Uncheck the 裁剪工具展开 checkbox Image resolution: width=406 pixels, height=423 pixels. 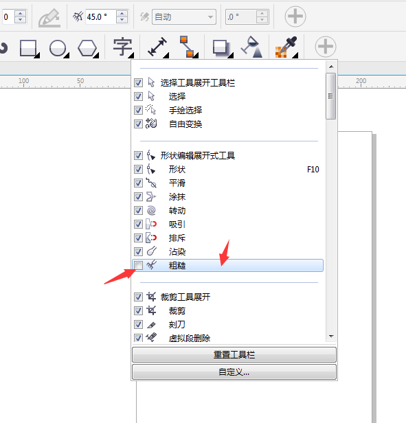pyautogui.click(x=138, y=297)
